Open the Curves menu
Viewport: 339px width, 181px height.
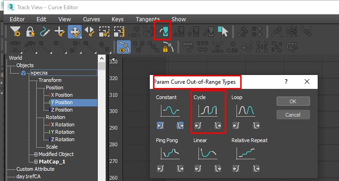tap(91, 19)
